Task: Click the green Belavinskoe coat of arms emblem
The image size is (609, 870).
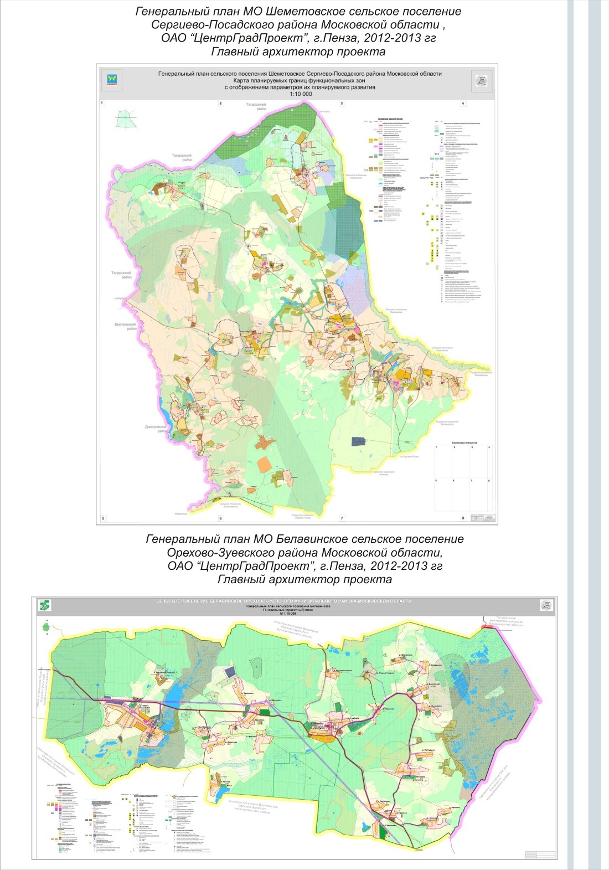Action: tap(43, 605)
